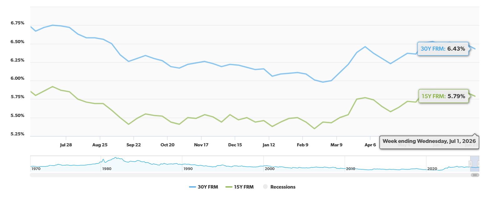
Task: Click the 'Aug 25' x-axis label
Action: tap(100, 145)
